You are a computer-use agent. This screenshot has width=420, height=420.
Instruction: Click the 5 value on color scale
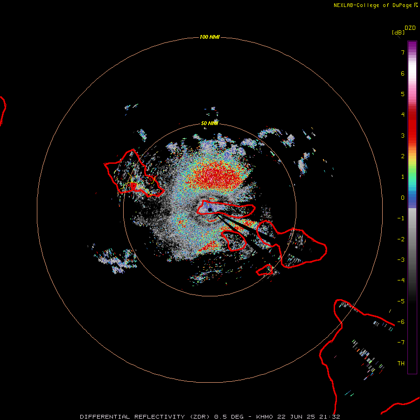click(x=403, y=94)
